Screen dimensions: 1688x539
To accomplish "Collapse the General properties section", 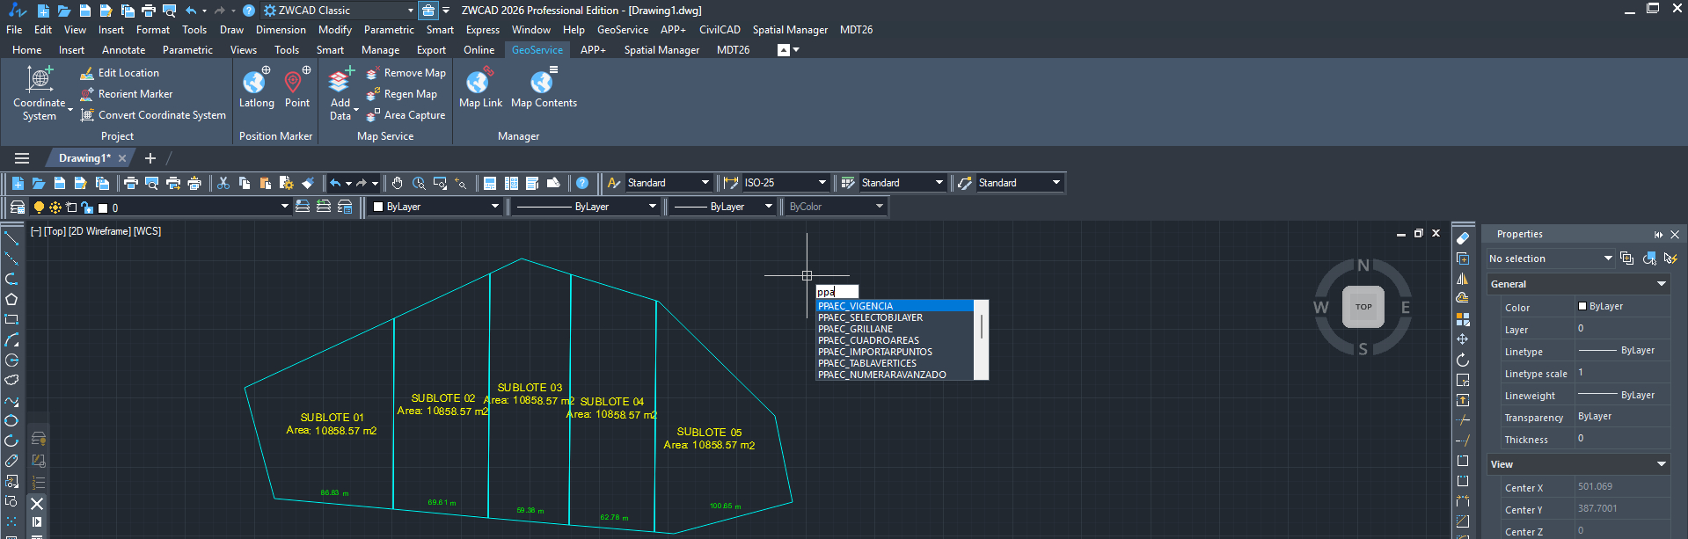I will (1662, 284).
